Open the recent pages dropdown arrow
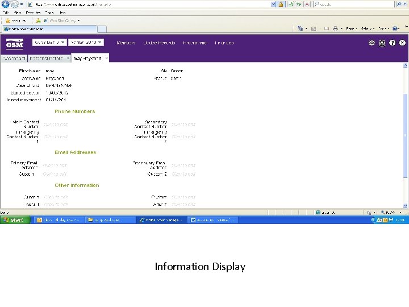Screen dimensions: 409x307 coord(22,4)
